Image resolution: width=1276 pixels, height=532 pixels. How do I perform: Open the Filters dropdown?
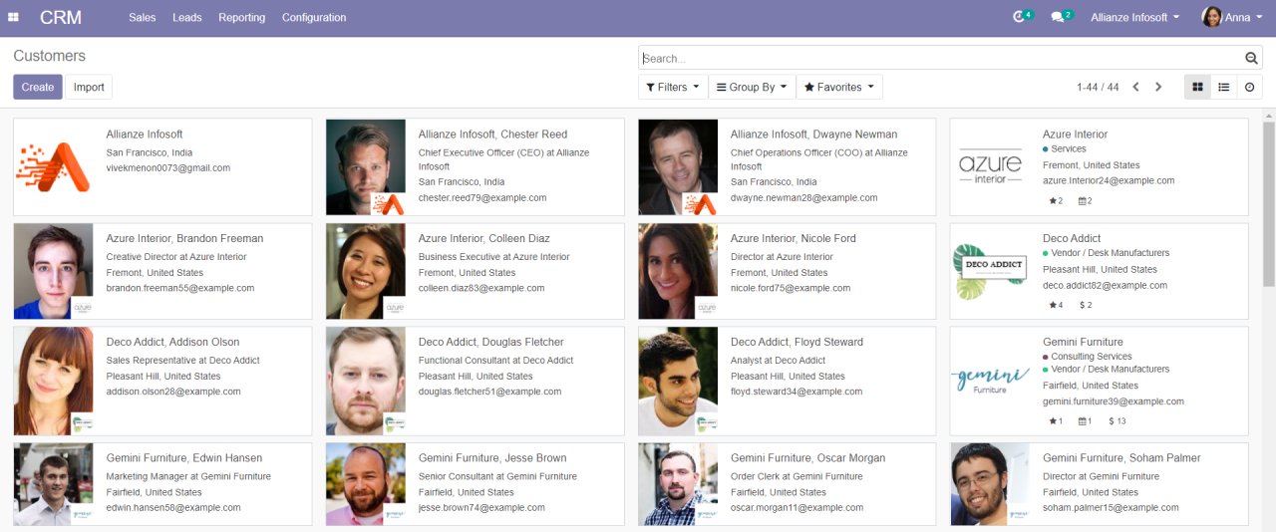pyautogui.click(x=673, y=88)
